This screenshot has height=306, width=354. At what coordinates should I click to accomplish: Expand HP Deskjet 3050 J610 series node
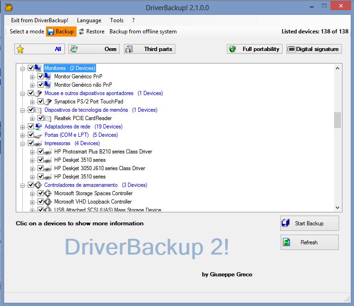32,169
